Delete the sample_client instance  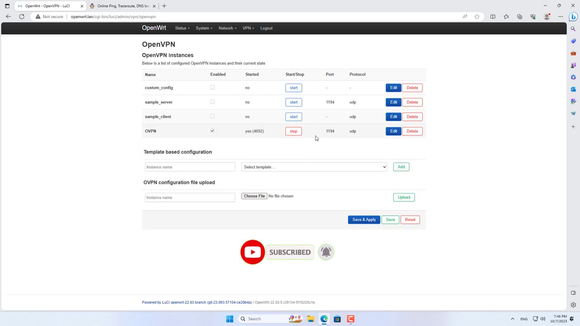tap(412, 117)
